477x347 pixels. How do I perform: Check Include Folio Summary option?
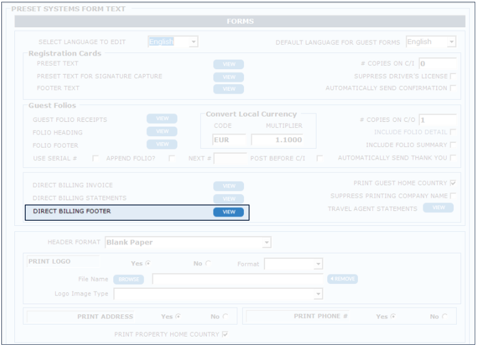[x=453, y=145]
